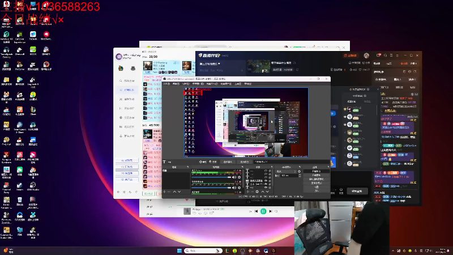Screen dimensions: 453x255
Task: Click the user avatar in streaming companion titlebar
Action: coord(366,55)
